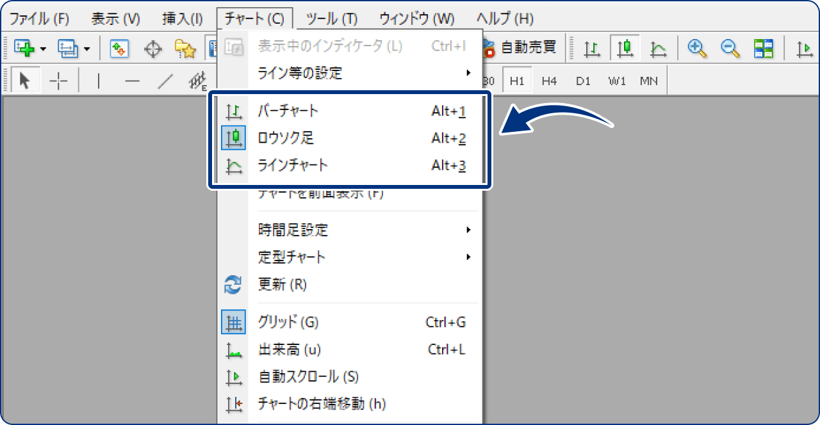Switch timeframe to D1

[583, 81]
